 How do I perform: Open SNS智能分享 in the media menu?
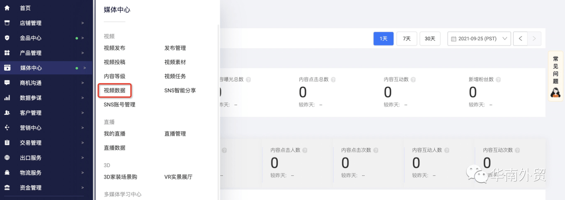(180, 91)
